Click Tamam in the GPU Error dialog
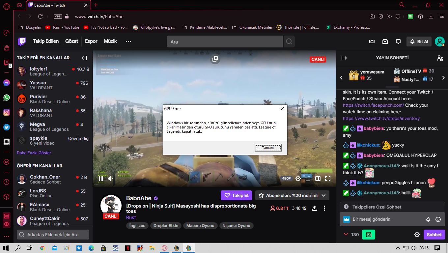Image resolution: width=448 pixels, height=253 pixels. point(268,148)
